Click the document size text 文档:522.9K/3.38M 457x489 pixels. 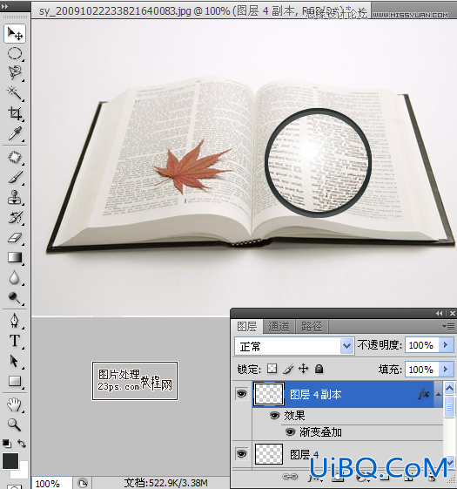pyautogui.click(x=165, y=483)
